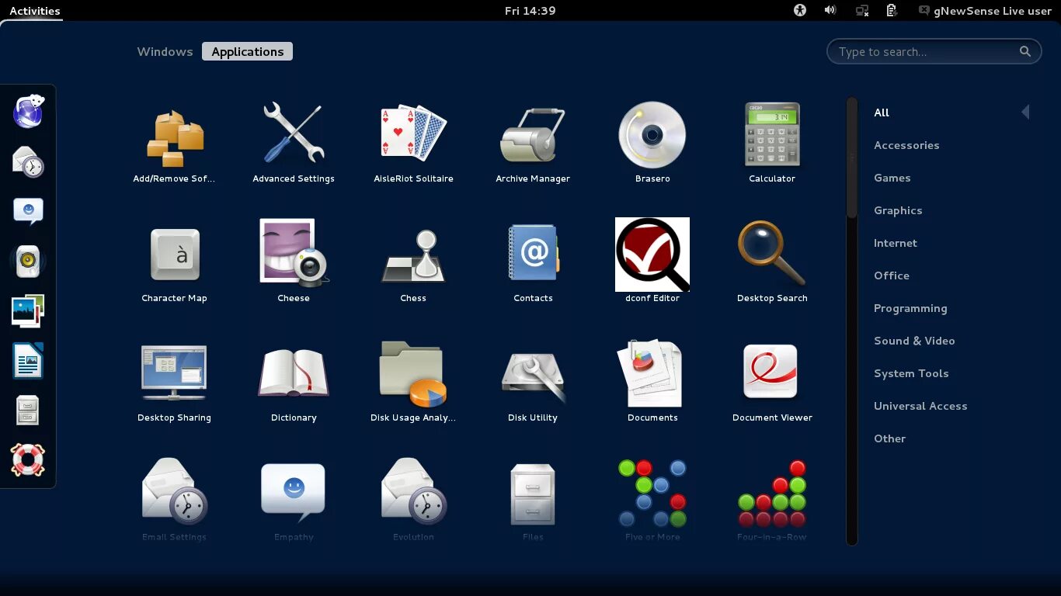Filter by System Tools category
Image resolution: width=1061 pixels, height=596 pixels.
[x=911, y=373]
